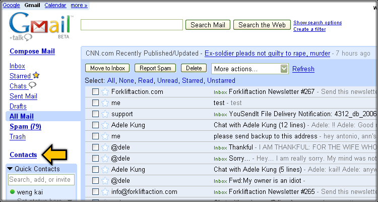Open Calendar from the top bar
The height and width of the screenshot is (202, 378).
[x=55, y=5]
